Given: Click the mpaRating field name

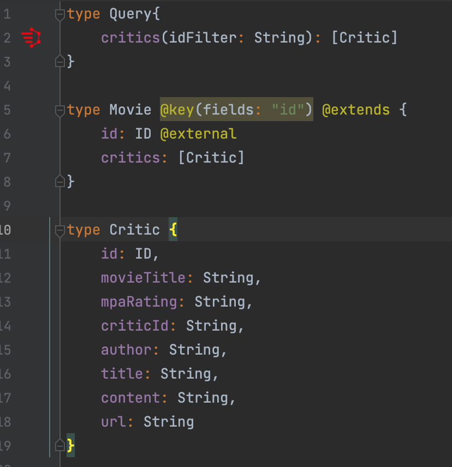Looking at the screenshot, I should coord(139,302).
